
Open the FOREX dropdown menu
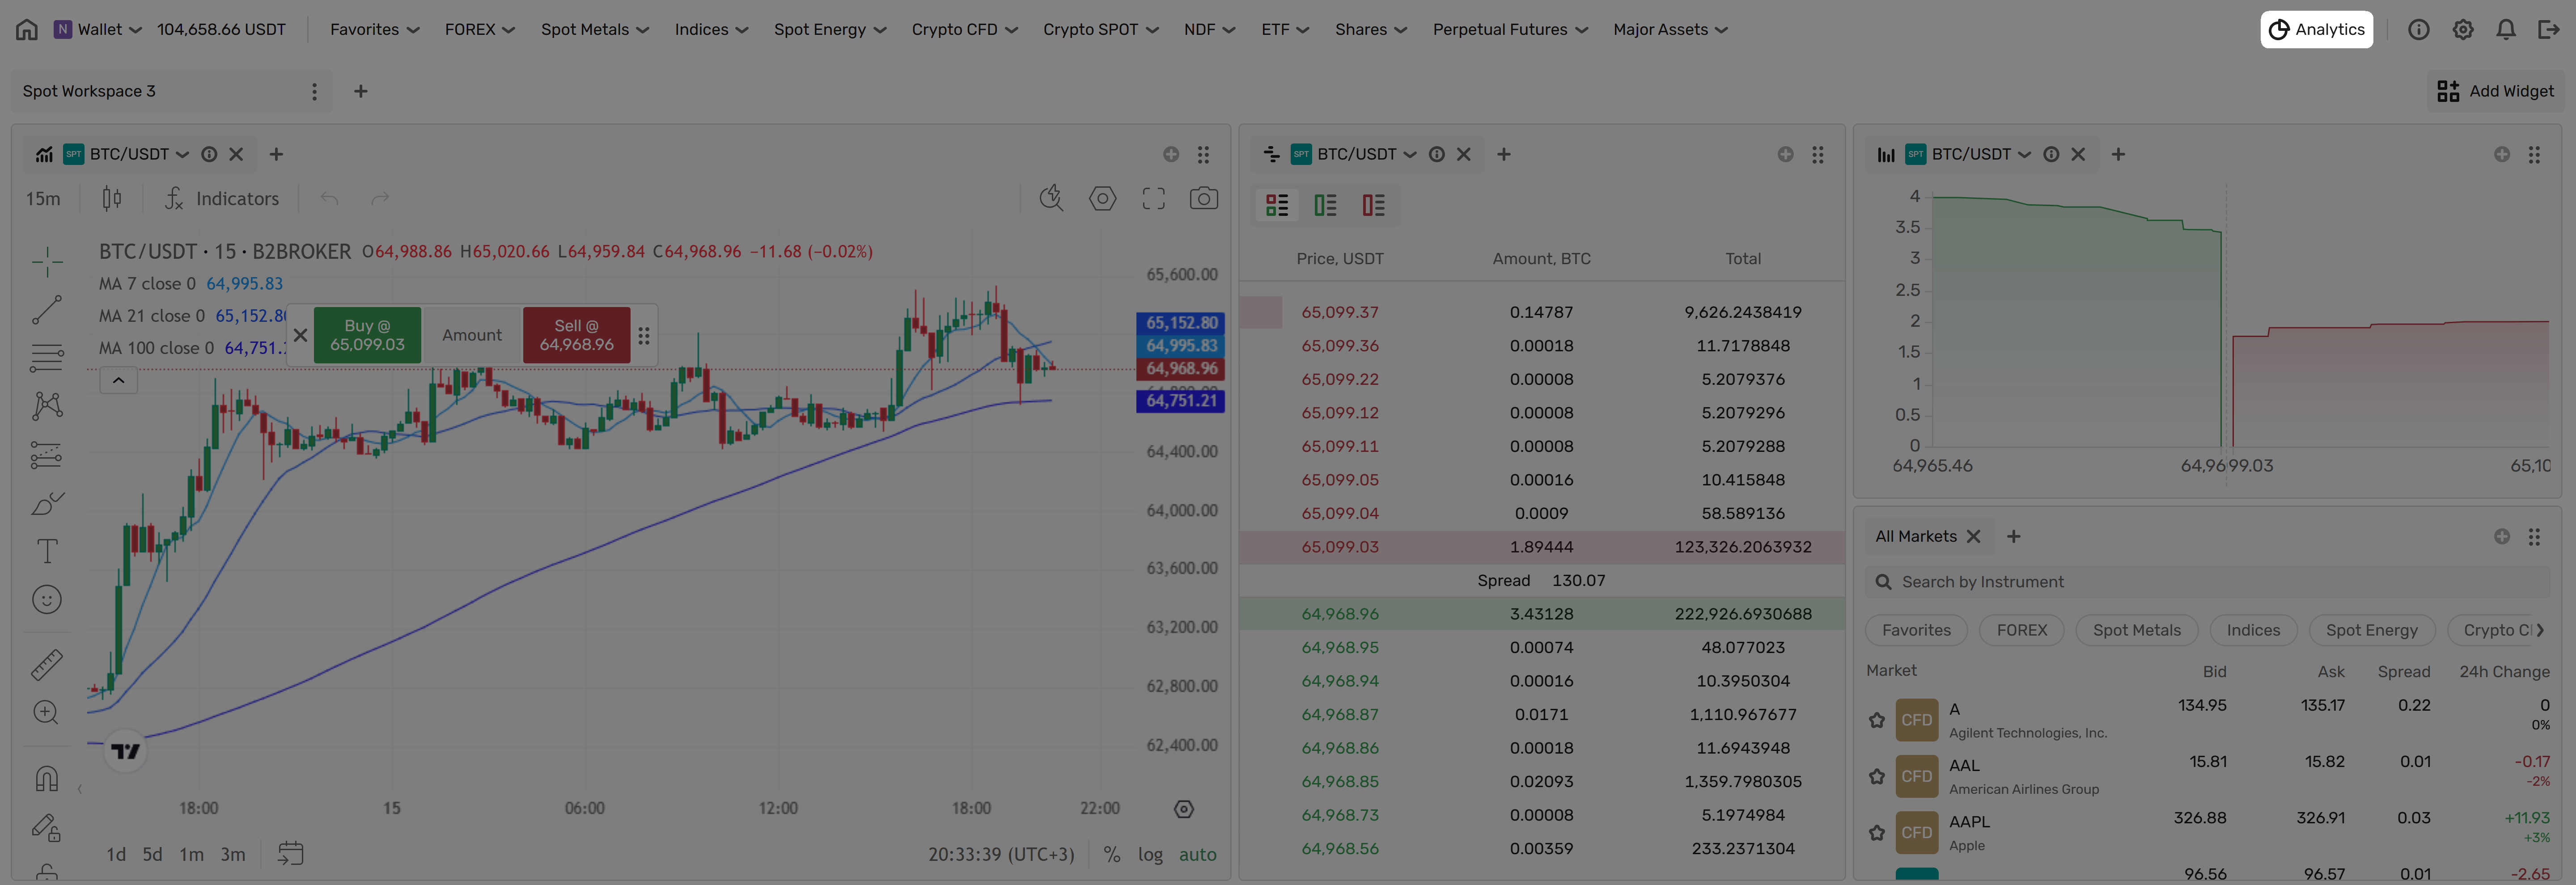click(x=480, y=29)
